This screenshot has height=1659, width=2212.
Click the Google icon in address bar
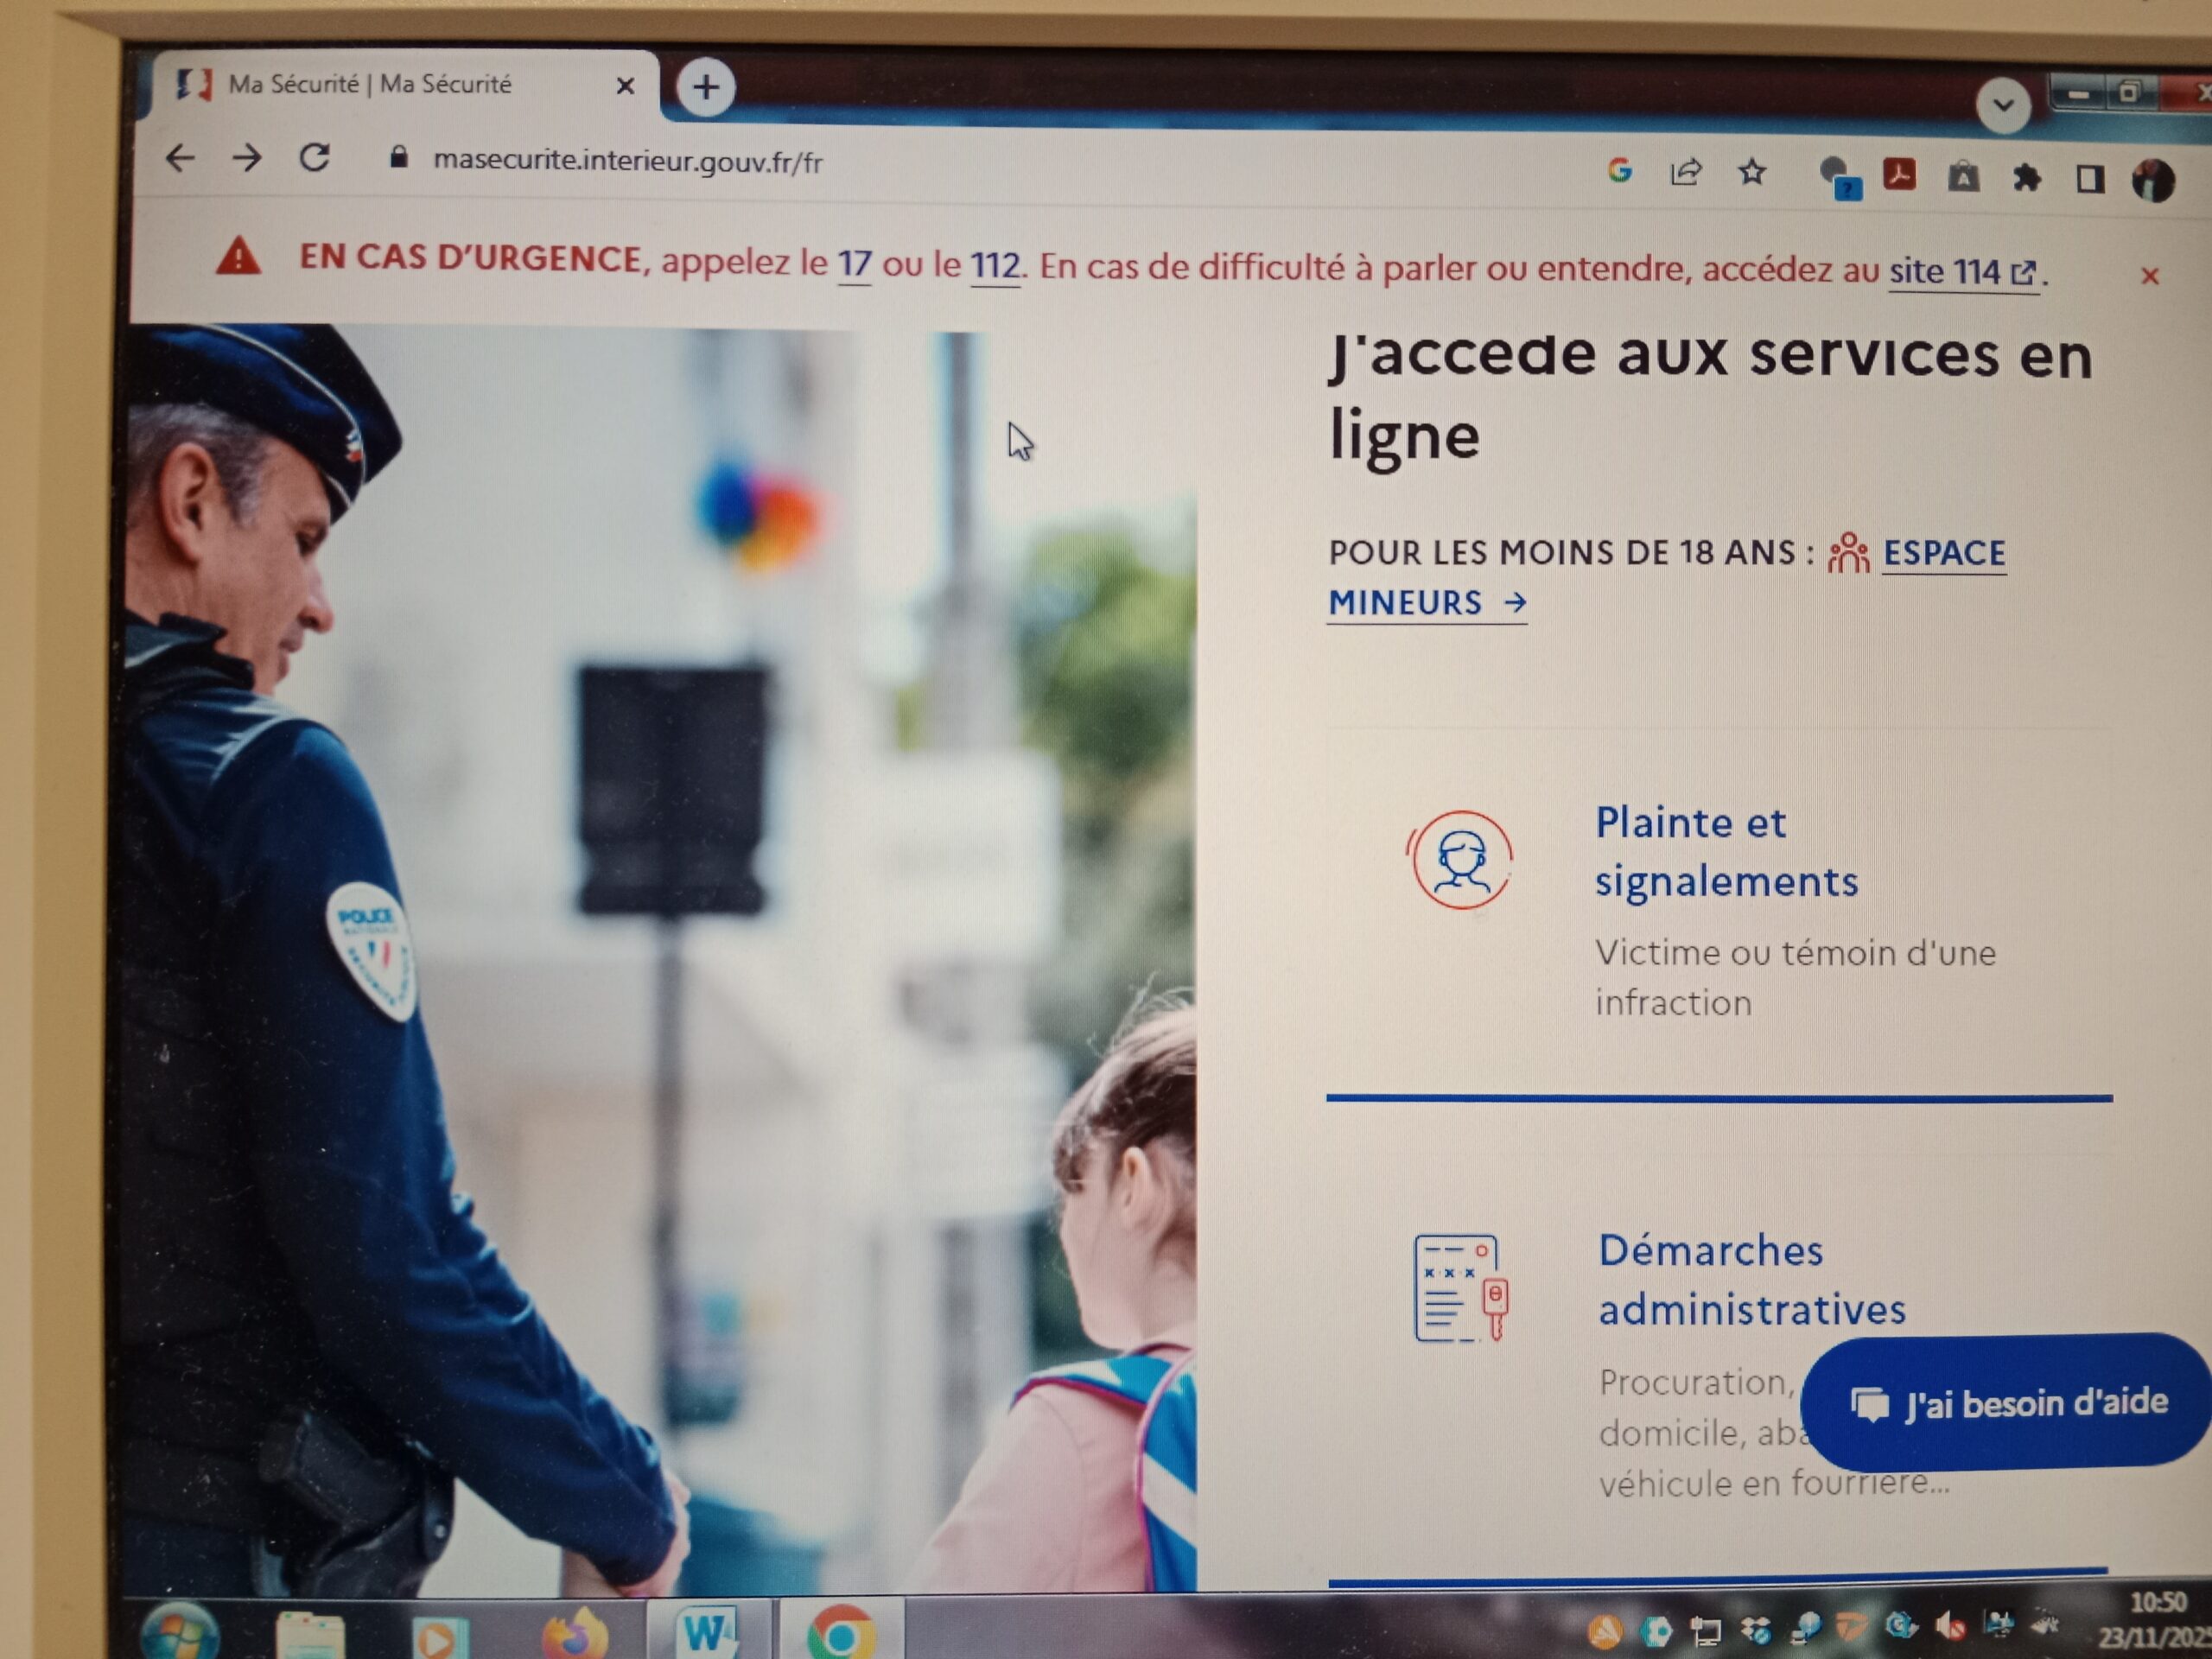[1620, 171]
